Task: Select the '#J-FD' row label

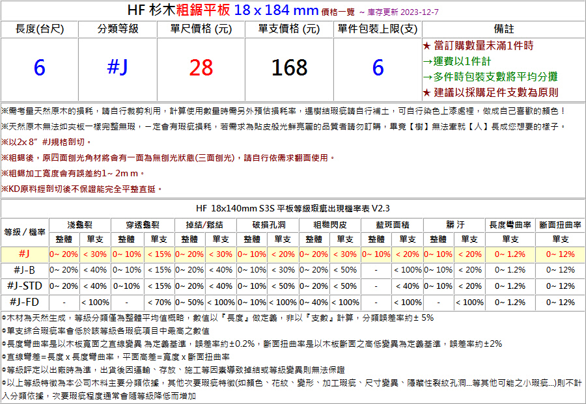Action: tap(25, 302)
